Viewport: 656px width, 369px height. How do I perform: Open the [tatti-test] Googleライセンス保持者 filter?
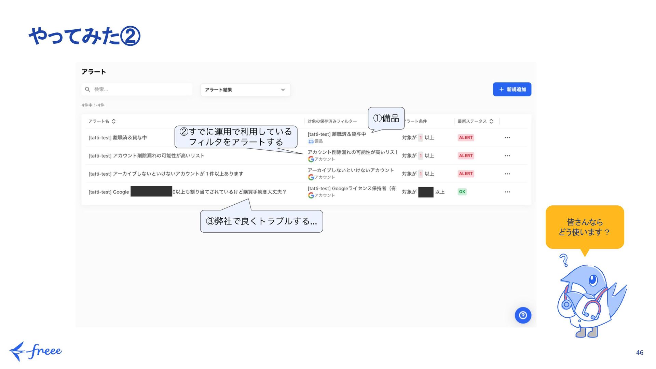(352, 188)
